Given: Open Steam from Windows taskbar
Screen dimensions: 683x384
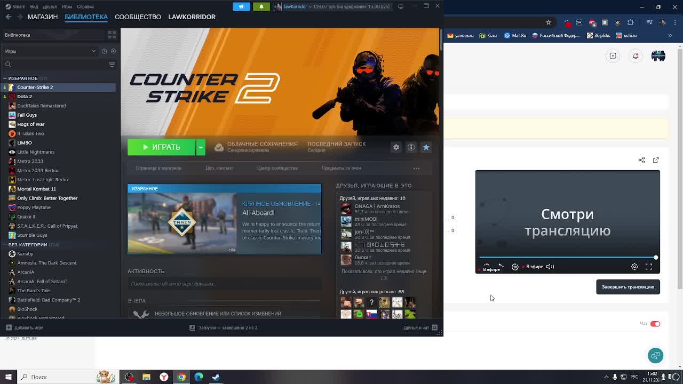Looking at the screenshot, I should coord(216,377).
